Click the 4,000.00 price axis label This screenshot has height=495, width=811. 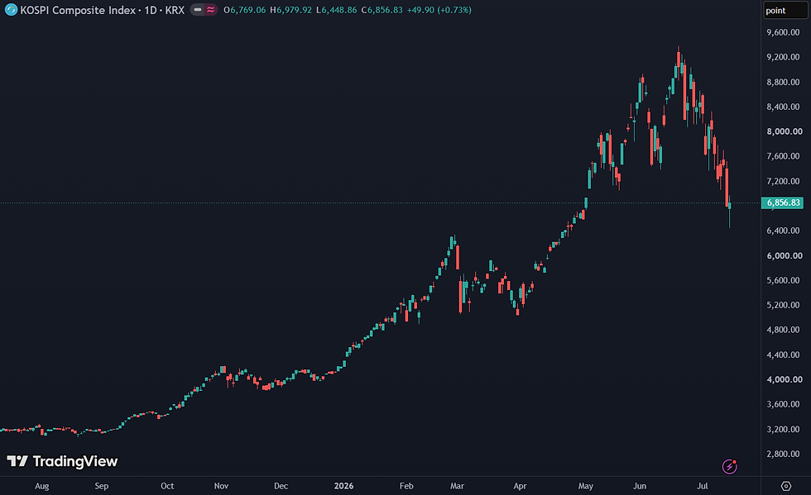click(x=785, y=379)
